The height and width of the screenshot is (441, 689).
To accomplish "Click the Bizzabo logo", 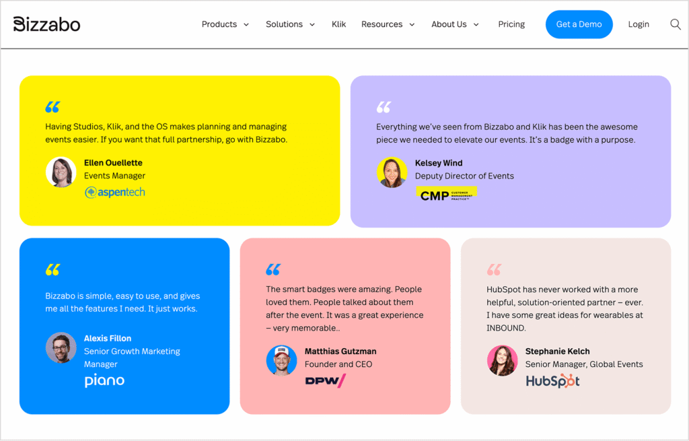I will click(x=46, y=24).
